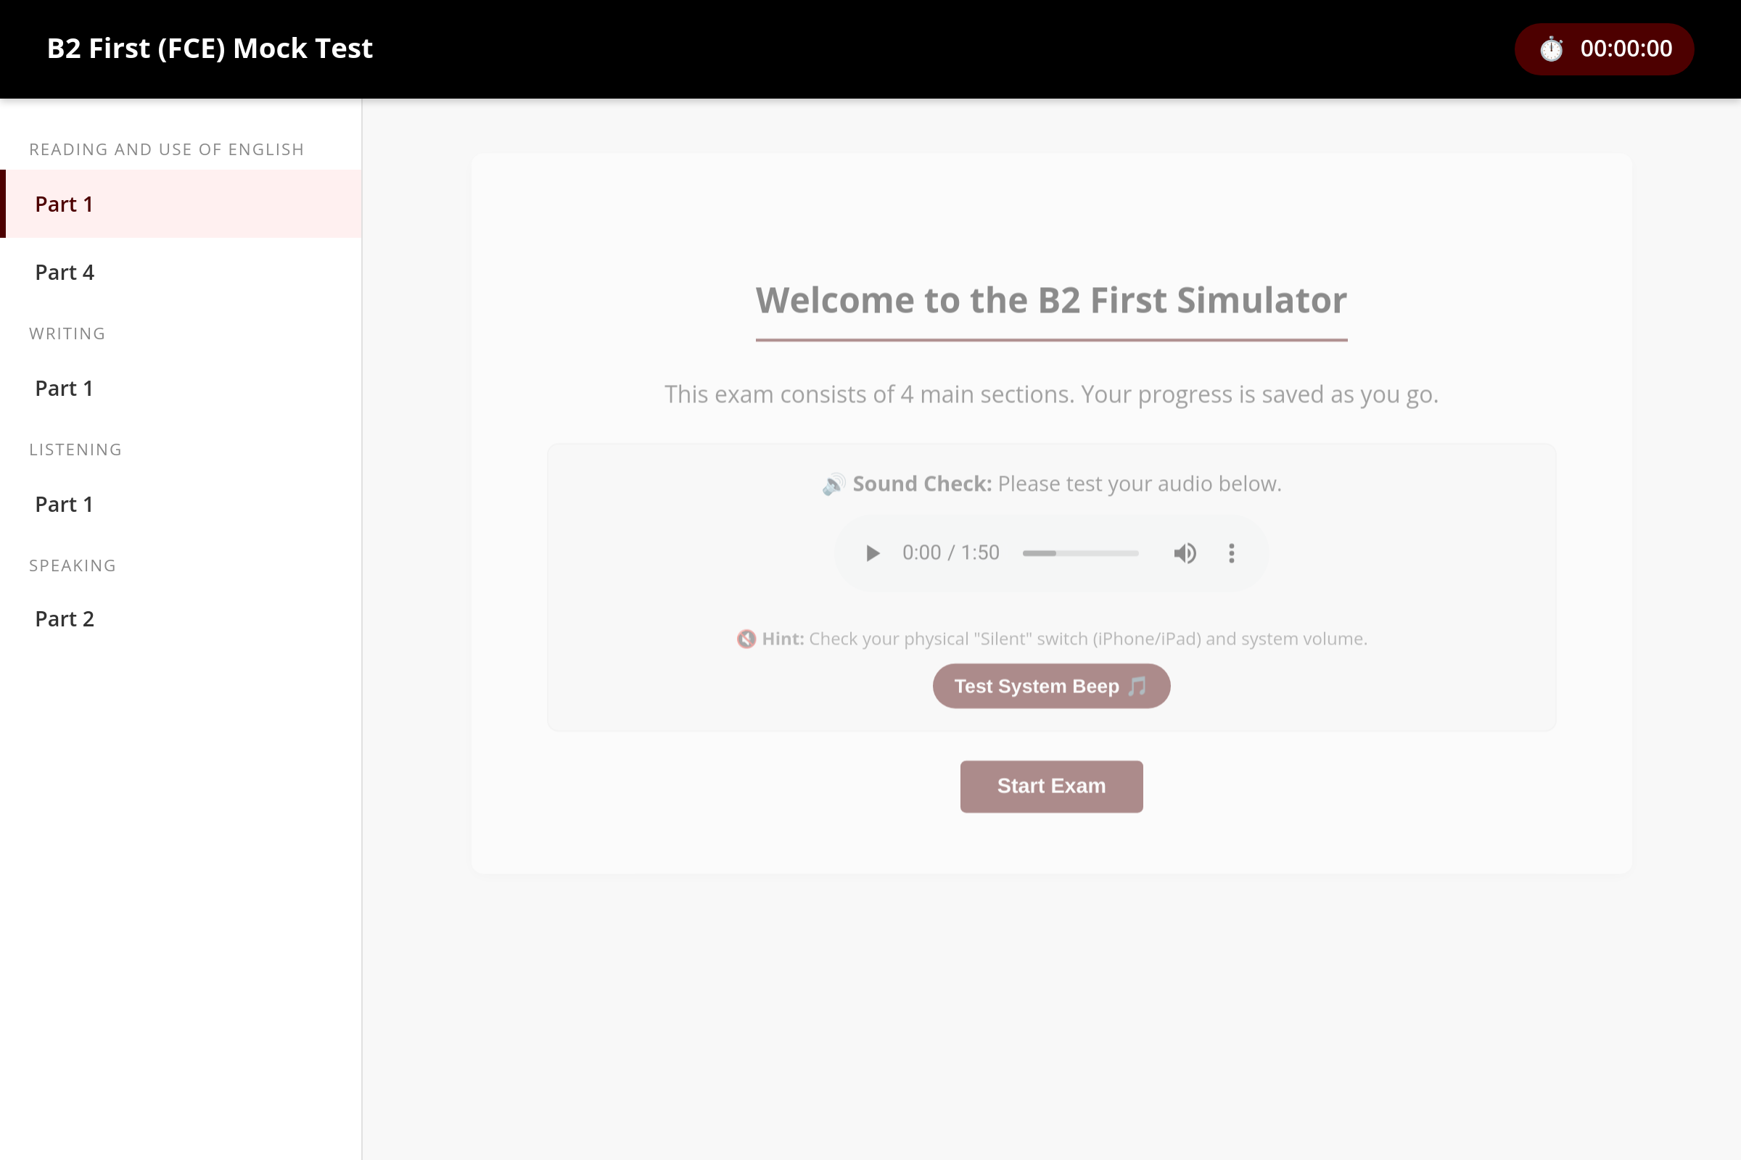Start the exam with Start Exam button
This screenshot has height=1160, width=1741.
click(x=1051, y=787)
